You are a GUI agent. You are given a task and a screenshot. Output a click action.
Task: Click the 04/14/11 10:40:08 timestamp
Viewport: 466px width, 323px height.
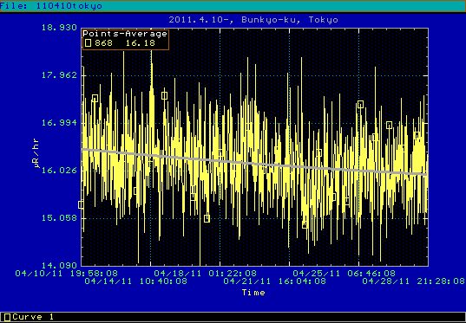(x=136, y=281)
